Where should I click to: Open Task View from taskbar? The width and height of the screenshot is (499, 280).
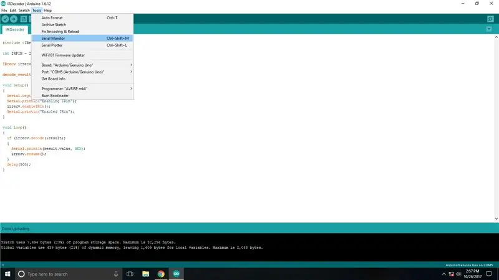130,274
